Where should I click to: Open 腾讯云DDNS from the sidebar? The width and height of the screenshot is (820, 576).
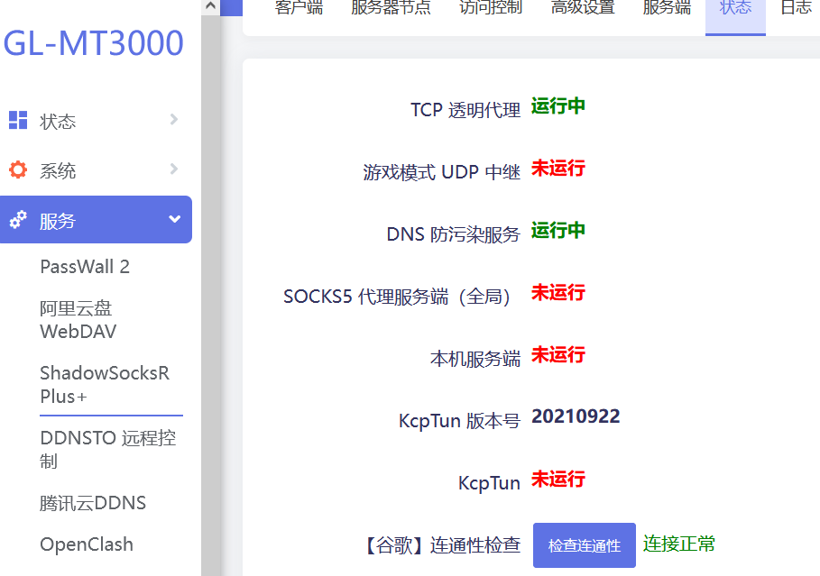92,503
